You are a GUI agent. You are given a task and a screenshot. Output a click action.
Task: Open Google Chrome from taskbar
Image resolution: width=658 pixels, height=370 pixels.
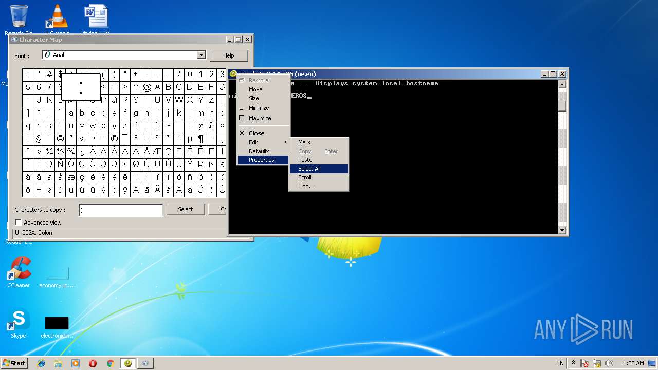point(110,363)
